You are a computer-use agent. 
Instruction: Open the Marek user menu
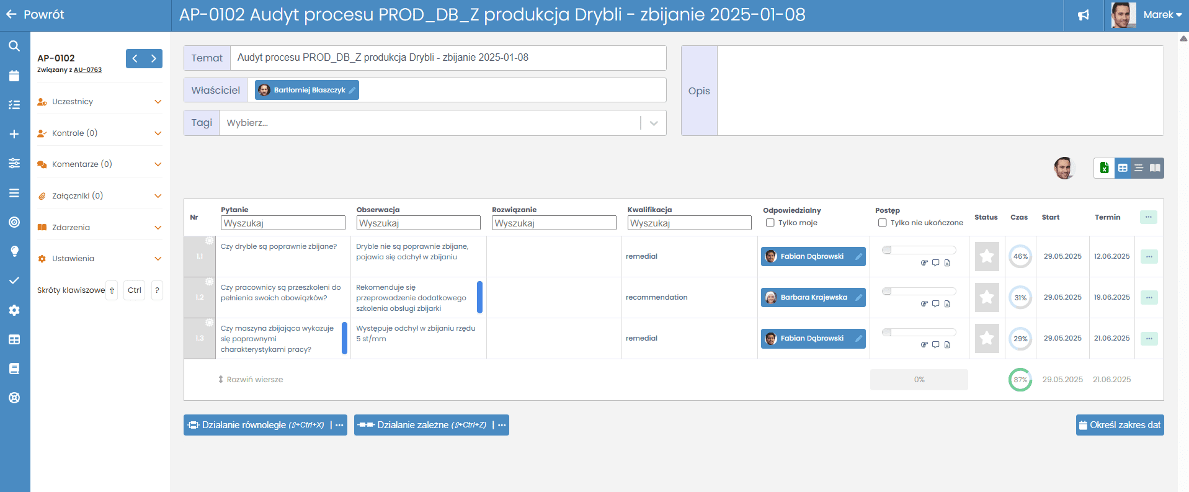(x=1162, y=15)
